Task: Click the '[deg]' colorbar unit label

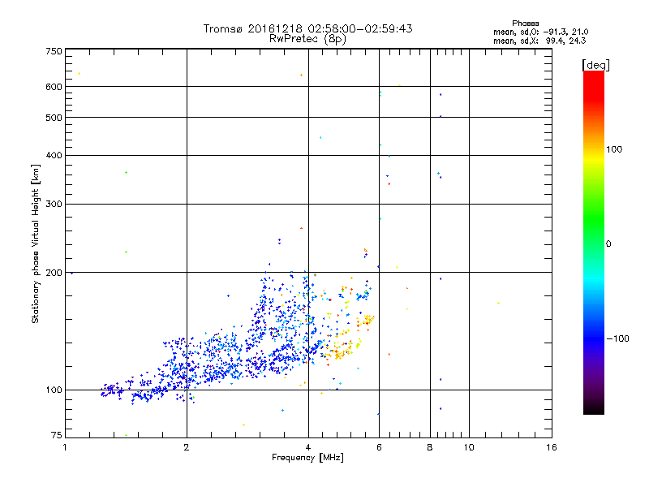Action: (595, 66)
